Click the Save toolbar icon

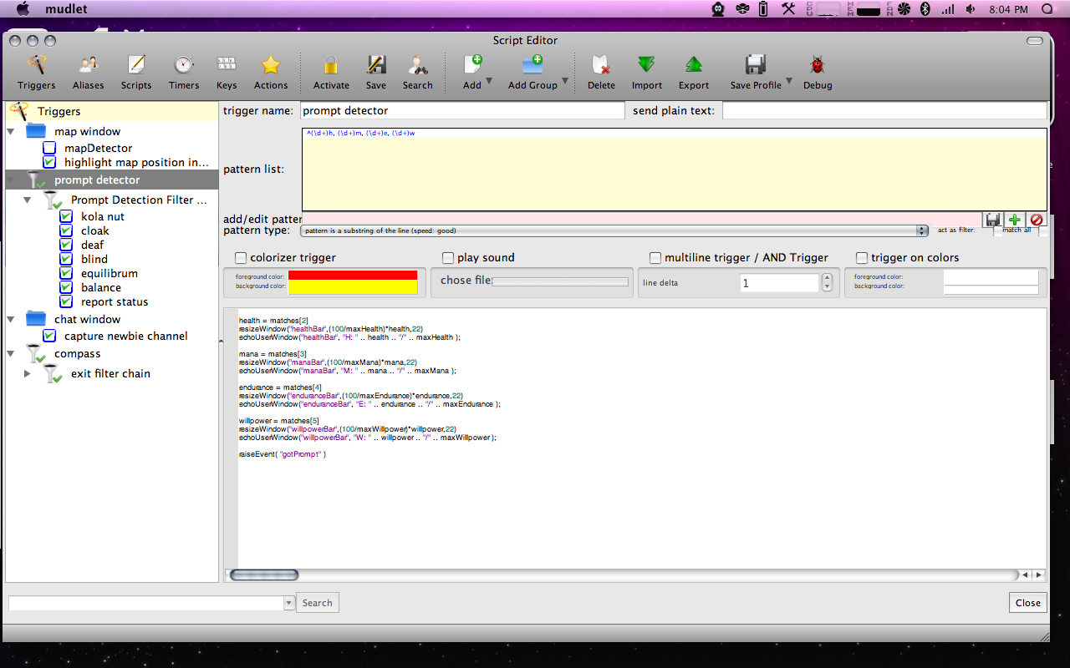coord(376,65)
